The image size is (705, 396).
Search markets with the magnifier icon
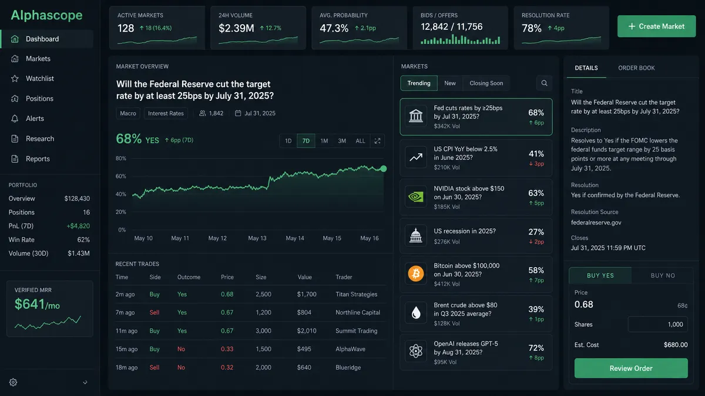(x=545, y=83)
